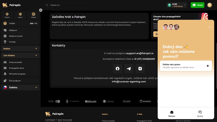Click the Czech flag icon
The height and width of the screenshot is (122, 217).
click(5, 87)
